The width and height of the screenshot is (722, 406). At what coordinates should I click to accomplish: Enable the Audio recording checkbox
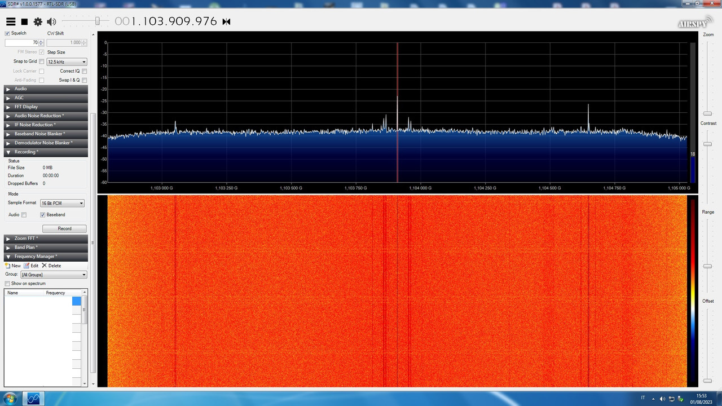pyautogui.click(x=24, y=215)
